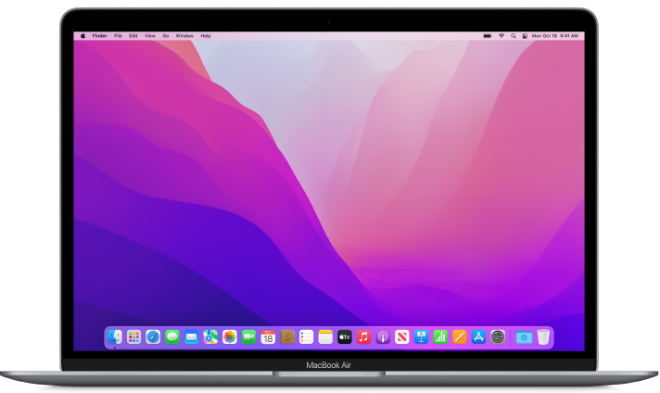Image resolution: width=660 pixels, height=393 pixels.
Task: Open the Trash in the Dock
Action: 543,337
